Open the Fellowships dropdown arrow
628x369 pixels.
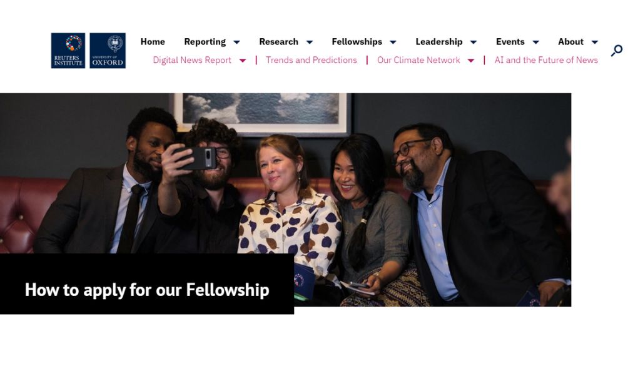coord(393,42)
